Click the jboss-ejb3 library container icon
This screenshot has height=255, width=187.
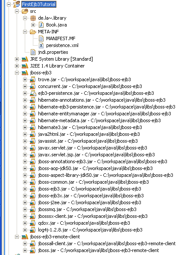coord(25,73)
